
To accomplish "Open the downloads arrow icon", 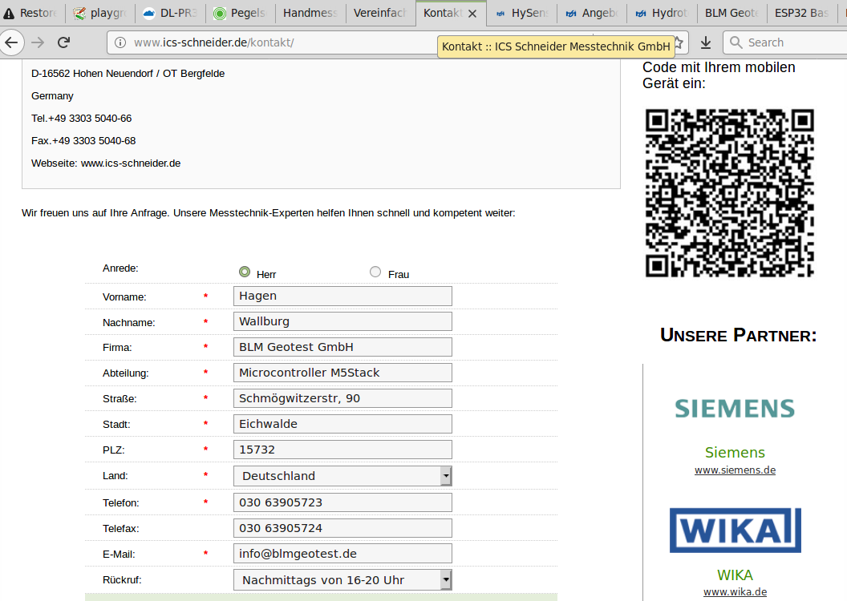I will point(706,42).
